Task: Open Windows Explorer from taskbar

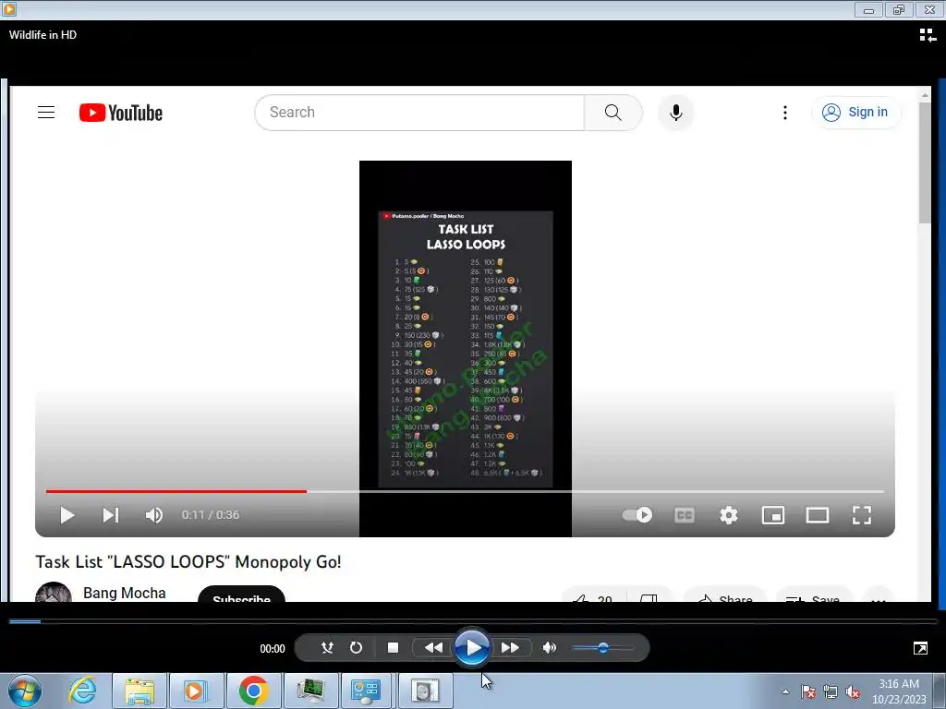Action: [x=139, y=691]
